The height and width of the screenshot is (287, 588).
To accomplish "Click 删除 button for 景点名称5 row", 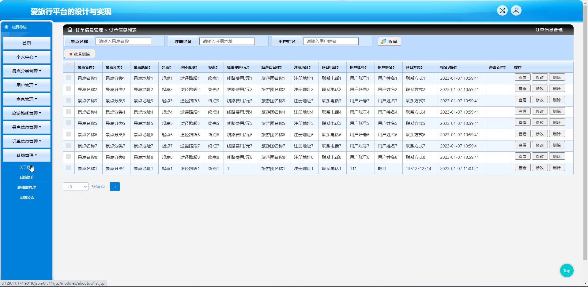I will click(557, 123).
